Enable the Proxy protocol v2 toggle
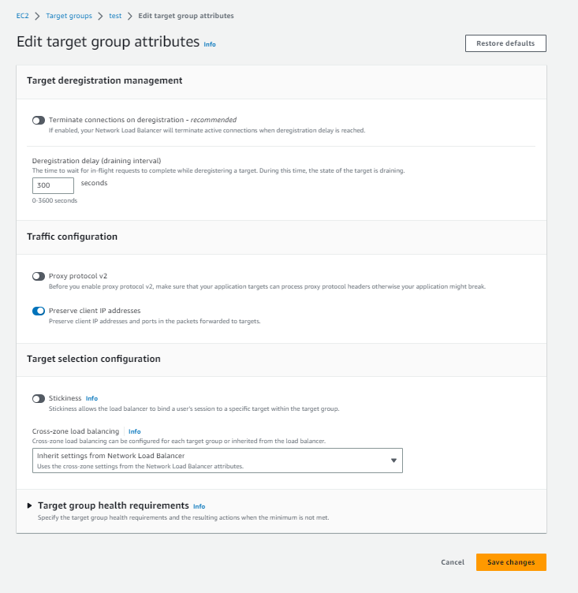Image resolution: width=578 pixels, height=593 pixels. tap(39, 277)
